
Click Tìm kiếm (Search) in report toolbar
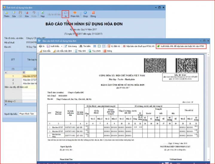tap(85, 46)
